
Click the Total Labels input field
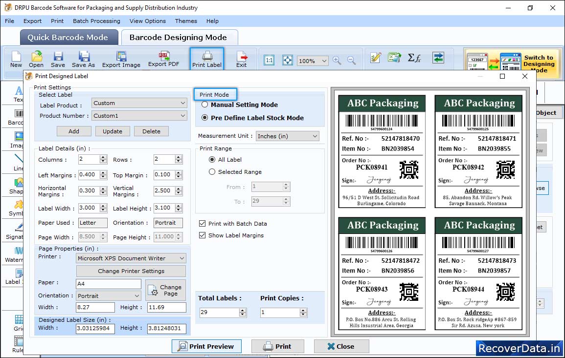(x=219, y=312)
